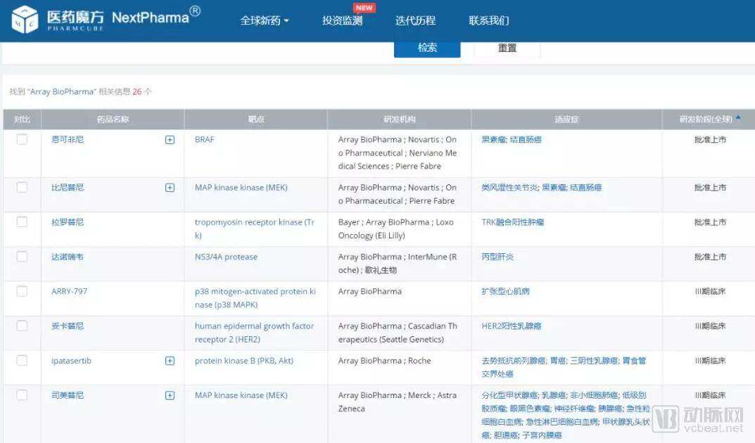Open the BRAF target link
Image resolution: width=755 pixels, height=443 pixels.
click(x=204, y=139)
